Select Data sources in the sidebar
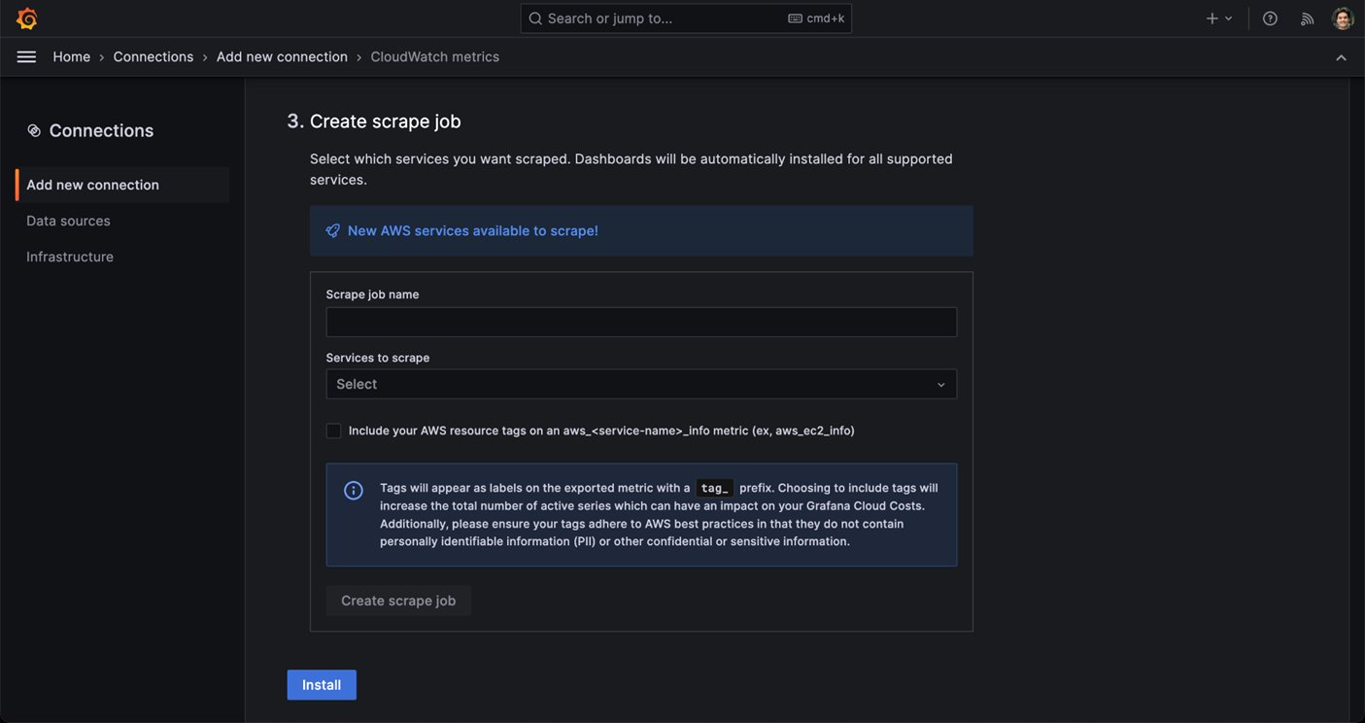 [x=68, y=221]
